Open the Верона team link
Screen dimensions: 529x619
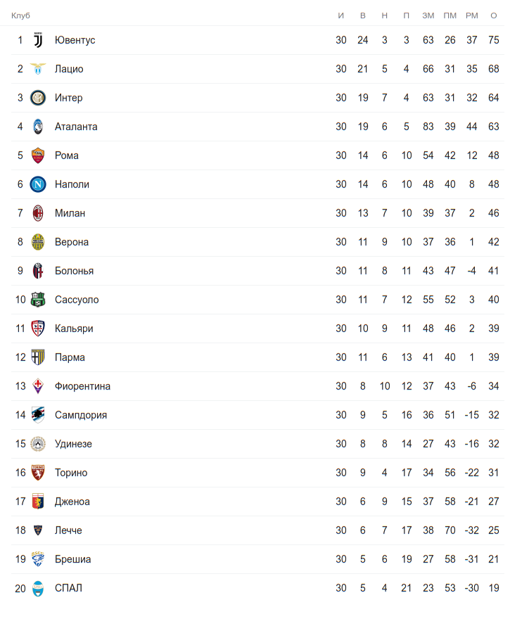(72, 242)
